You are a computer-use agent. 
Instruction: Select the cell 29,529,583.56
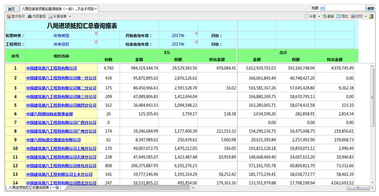point(178,68)
